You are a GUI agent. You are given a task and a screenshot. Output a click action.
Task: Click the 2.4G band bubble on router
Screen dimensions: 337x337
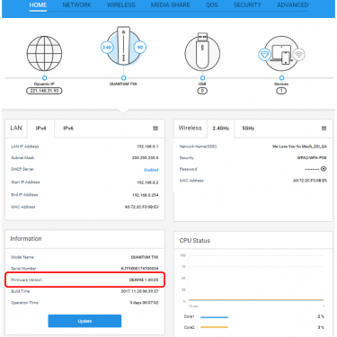coord(107,48)
